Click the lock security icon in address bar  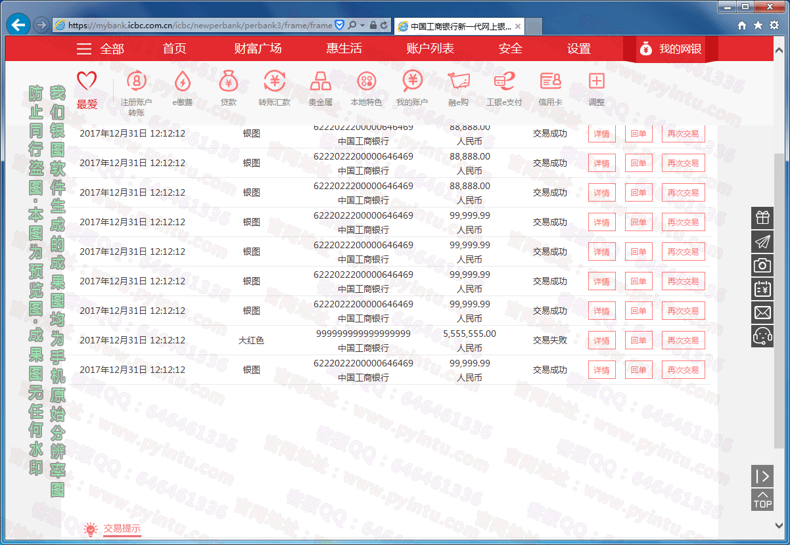373,25
